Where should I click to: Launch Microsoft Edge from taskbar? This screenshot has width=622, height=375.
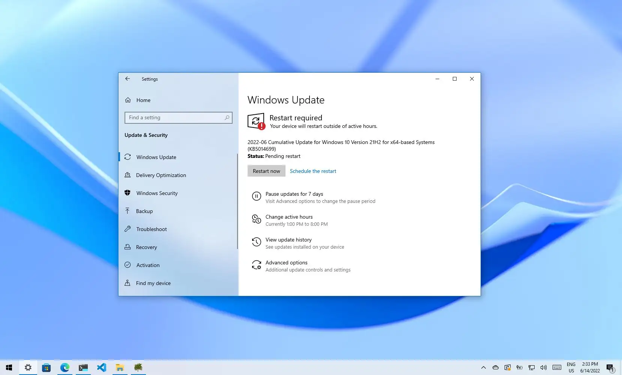coord(65,367)
